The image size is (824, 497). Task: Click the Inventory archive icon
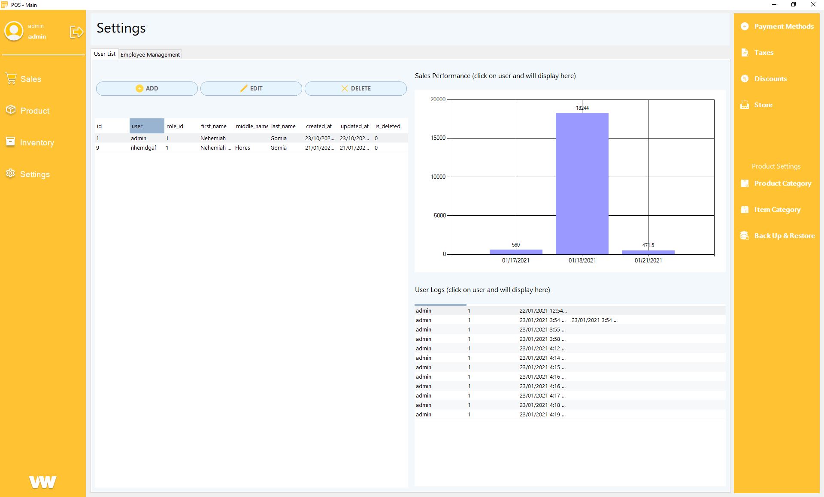[x=11, y=142]
